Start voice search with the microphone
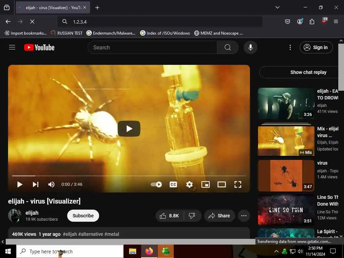The width and height of the screenshot is (344, 258). (250, 47)
